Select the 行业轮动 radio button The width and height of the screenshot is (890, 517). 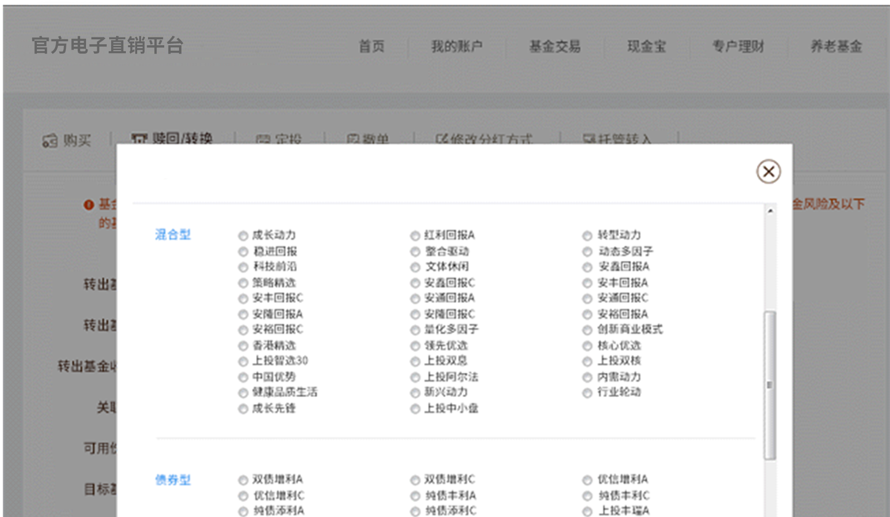click(587, 393)
